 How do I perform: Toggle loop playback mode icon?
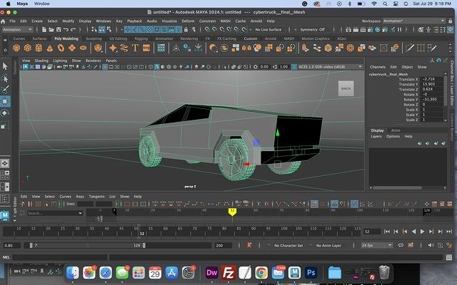pos(401,245)
